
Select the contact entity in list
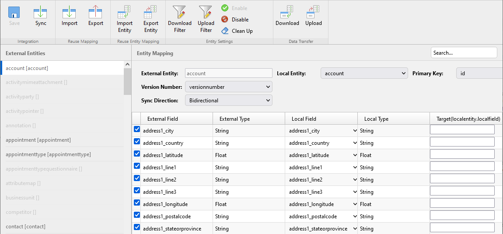click(25, 227)
